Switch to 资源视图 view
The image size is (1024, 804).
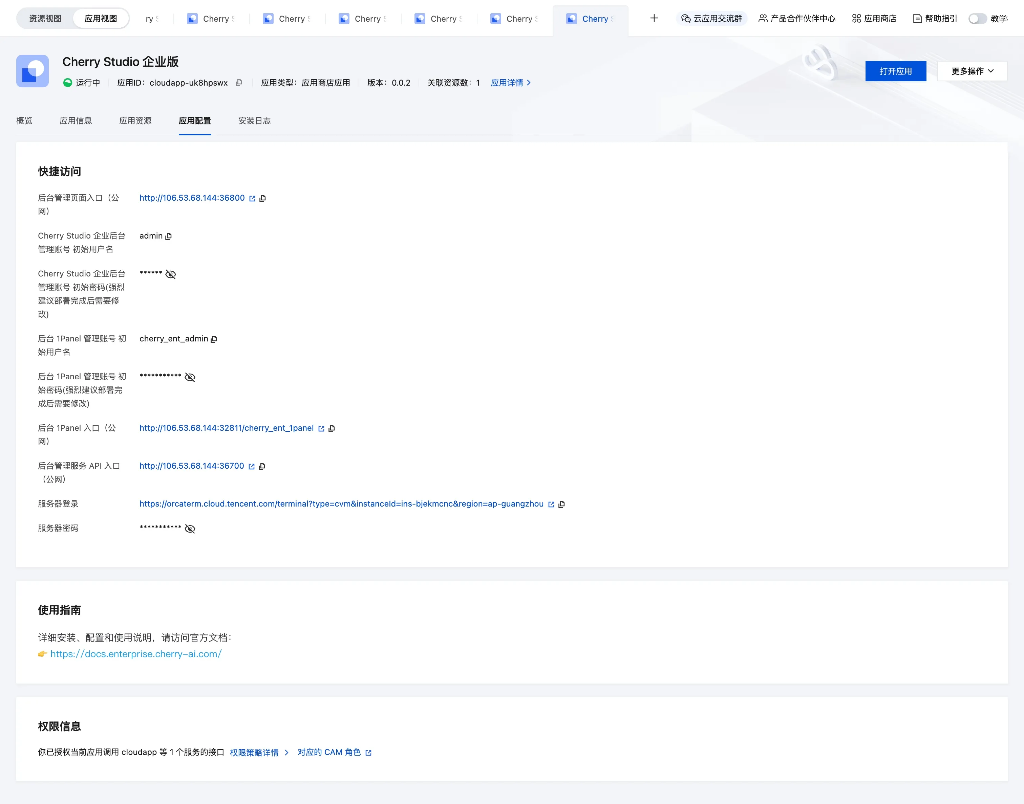click(45, 18)
